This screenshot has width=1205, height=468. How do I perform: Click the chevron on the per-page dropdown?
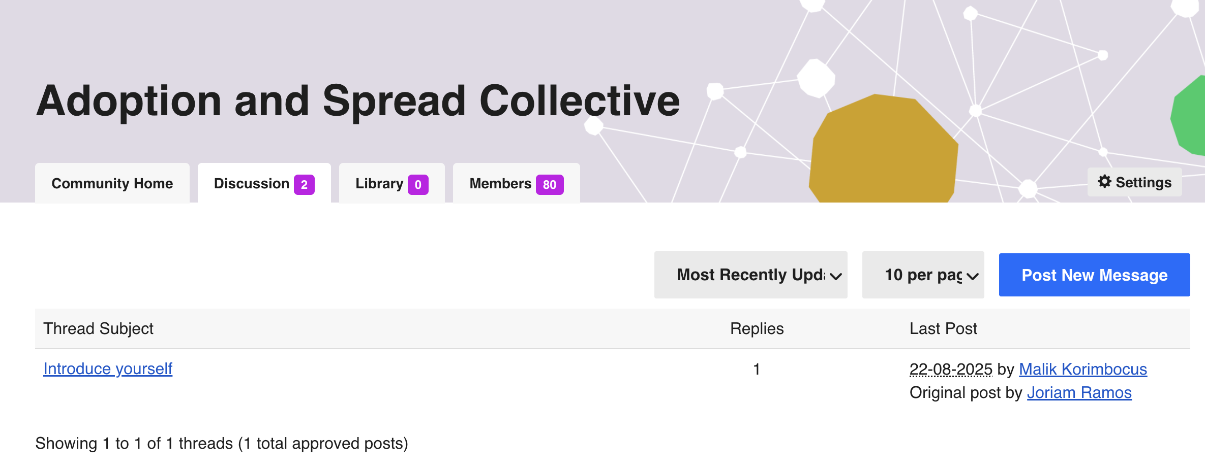pos(973,276)
